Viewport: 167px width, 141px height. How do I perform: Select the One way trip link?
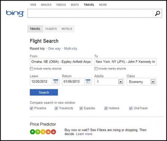tap(54, 48)
